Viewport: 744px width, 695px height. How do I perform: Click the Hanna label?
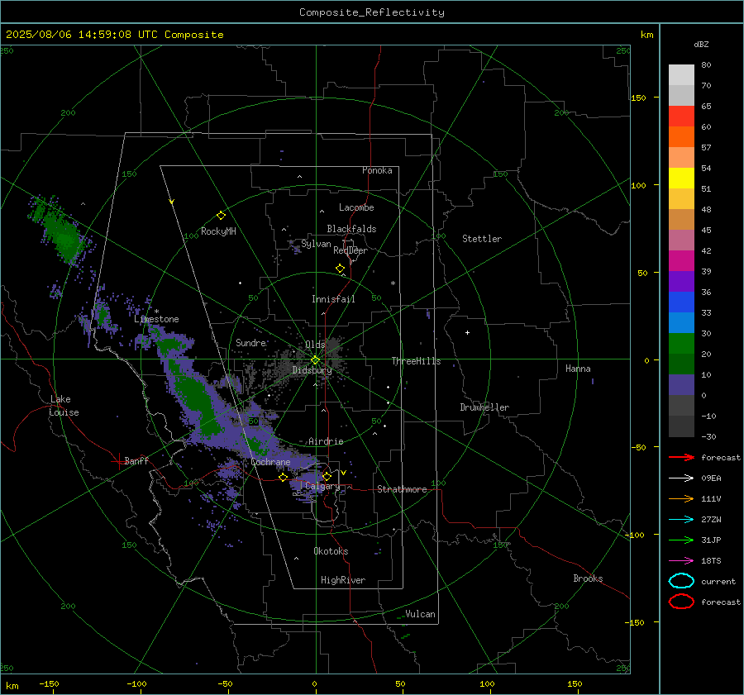pos(578,369)
